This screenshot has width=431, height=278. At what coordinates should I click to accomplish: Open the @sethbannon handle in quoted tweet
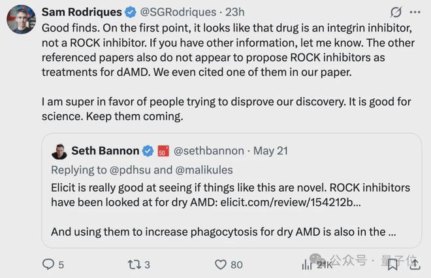coord(208,151)
